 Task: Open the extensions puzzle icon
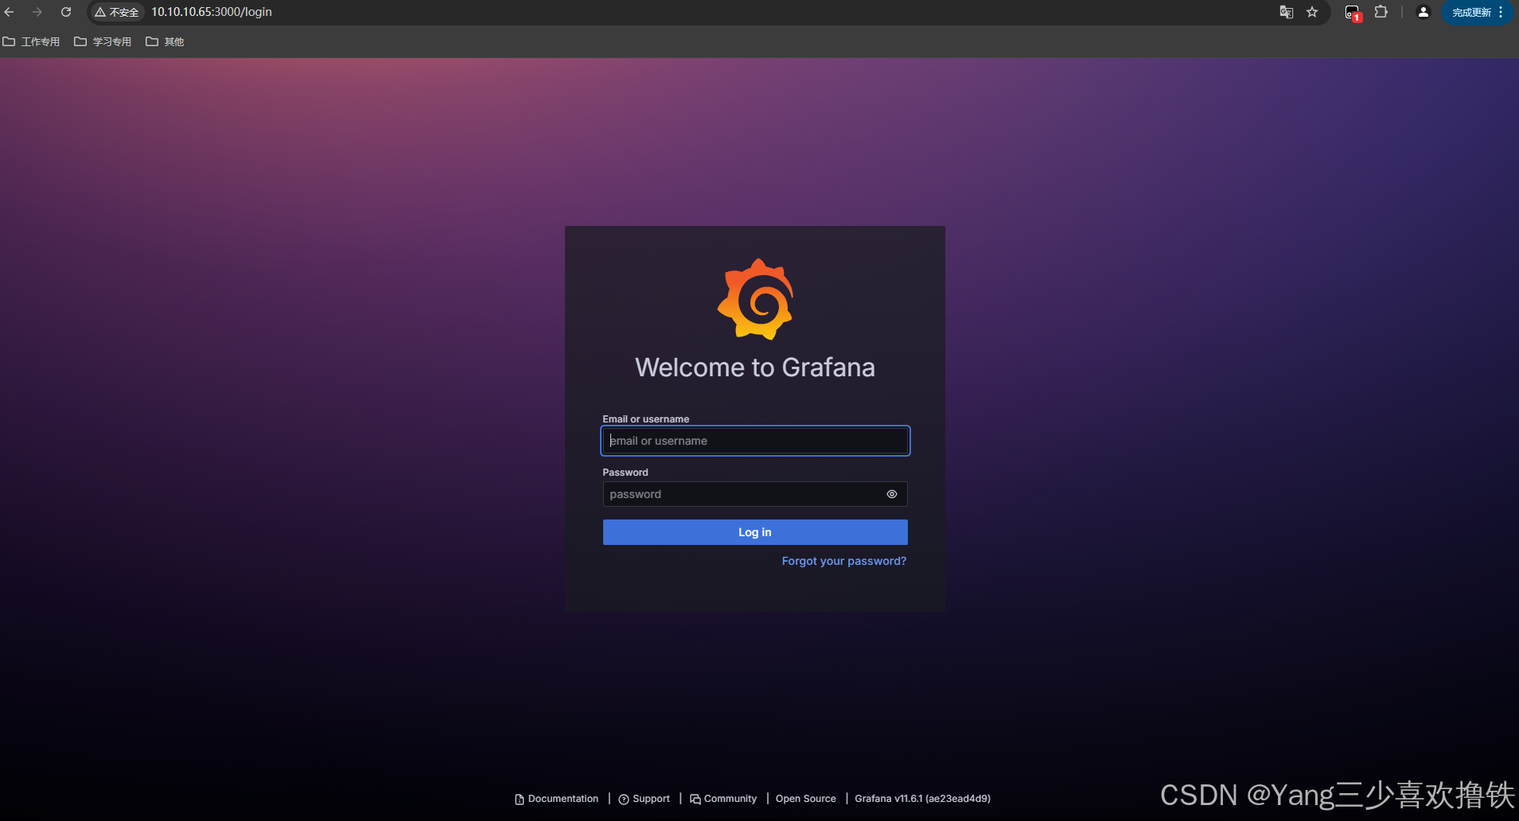(x=1381, y=12)
